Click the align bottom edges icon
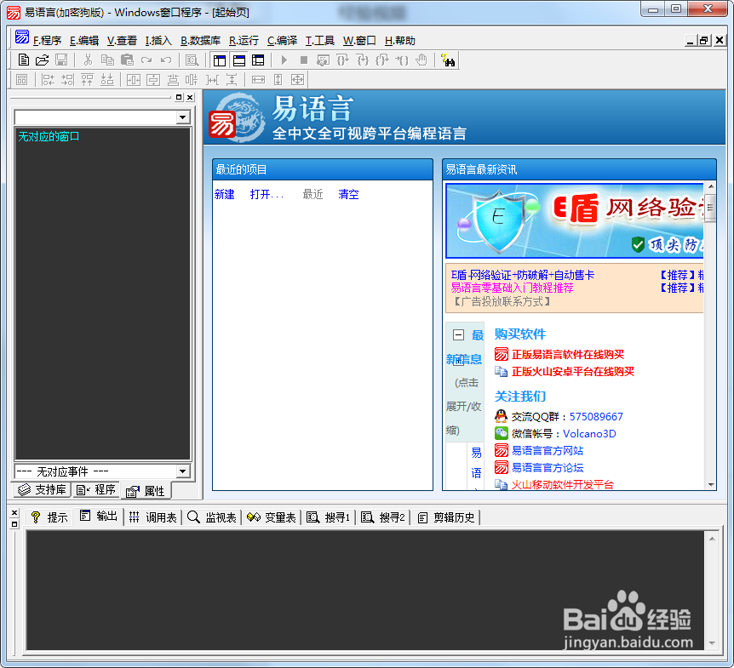The image size is (734, 668). (x=107, y=79)
